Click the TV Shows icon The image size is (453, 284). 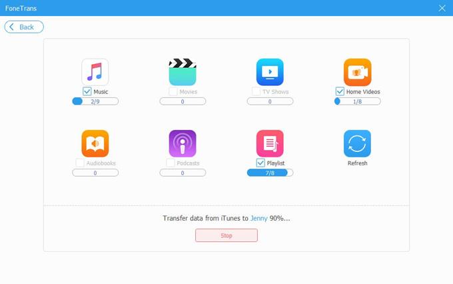click(270, 72)
